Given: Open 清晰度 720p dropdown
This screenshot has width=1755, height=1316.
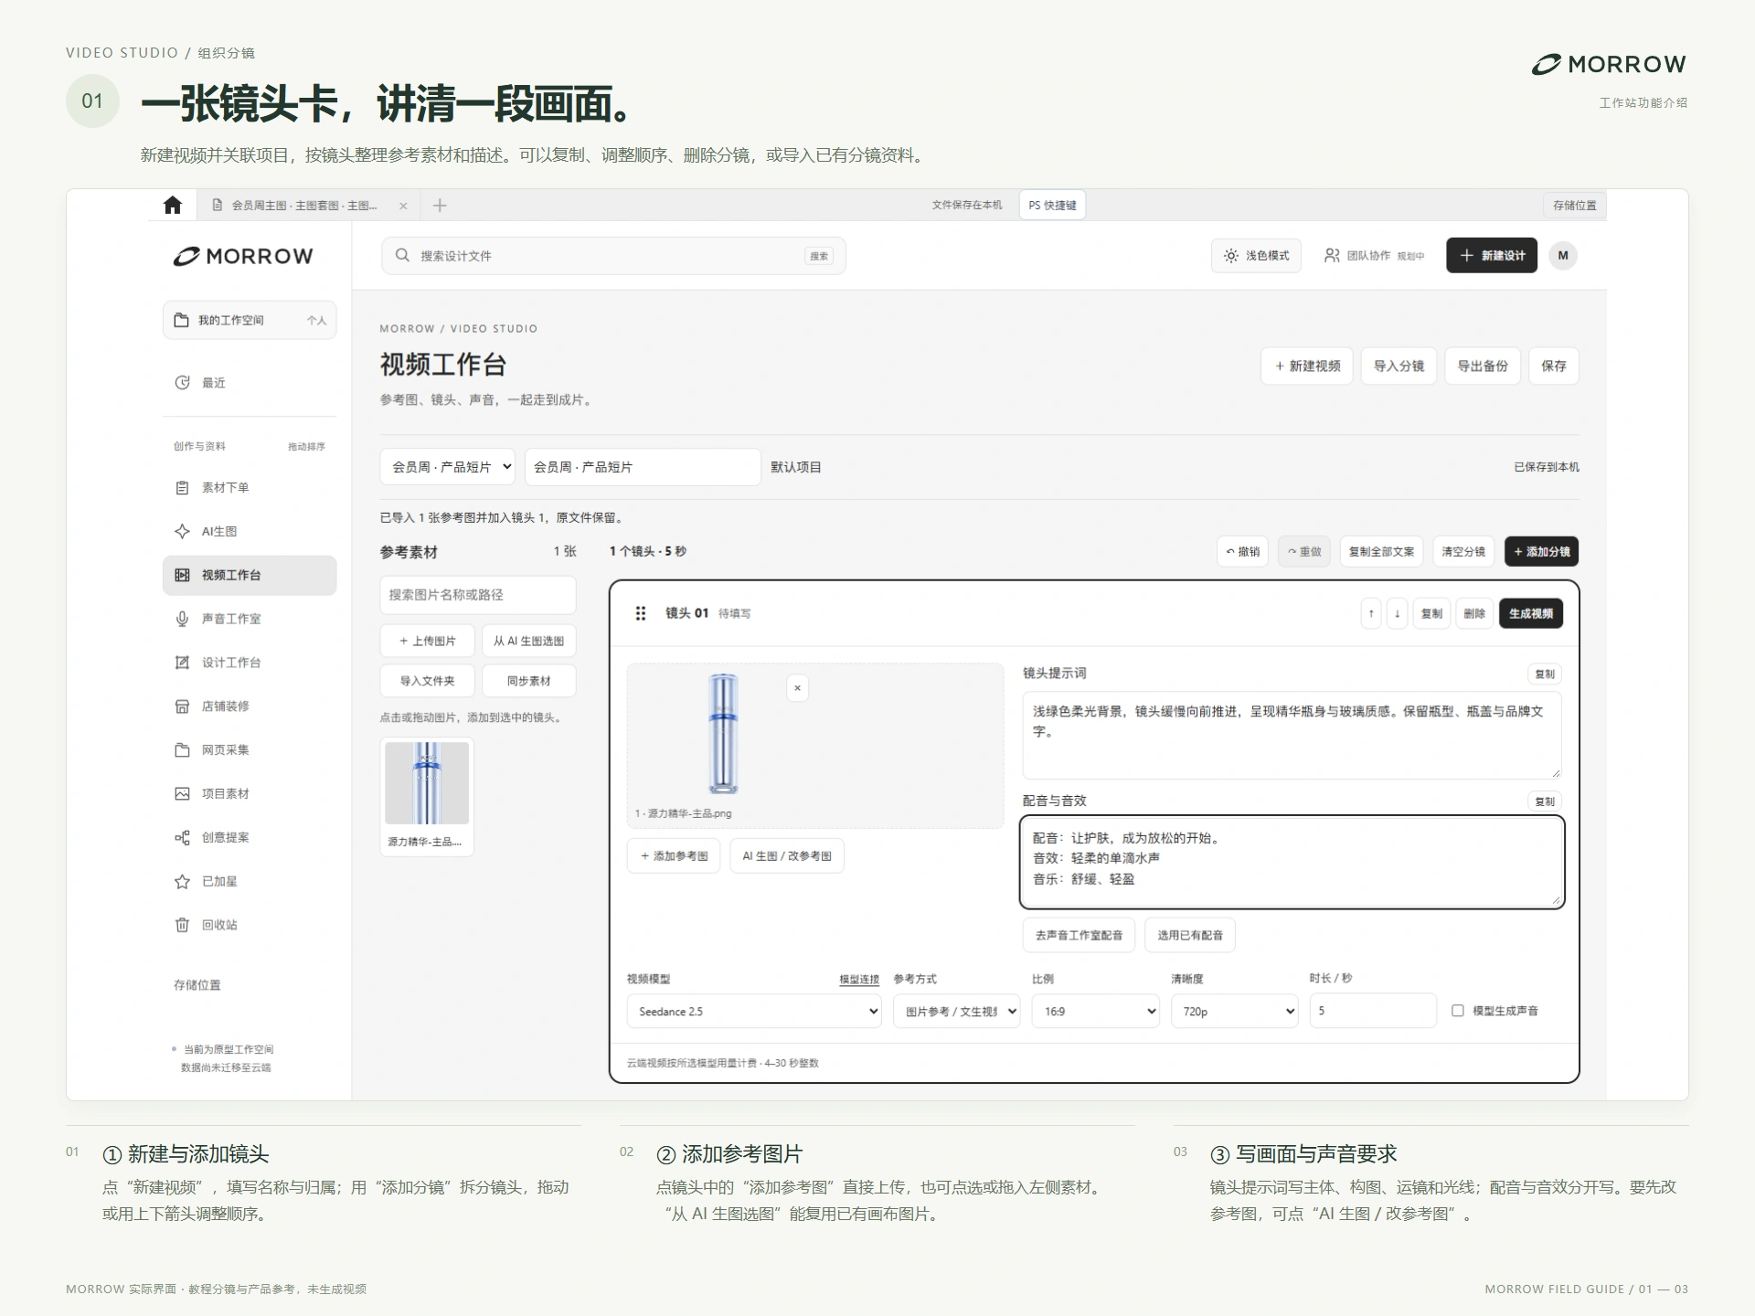Looking at the screenshot, I should click(x=1234, y=1012).
